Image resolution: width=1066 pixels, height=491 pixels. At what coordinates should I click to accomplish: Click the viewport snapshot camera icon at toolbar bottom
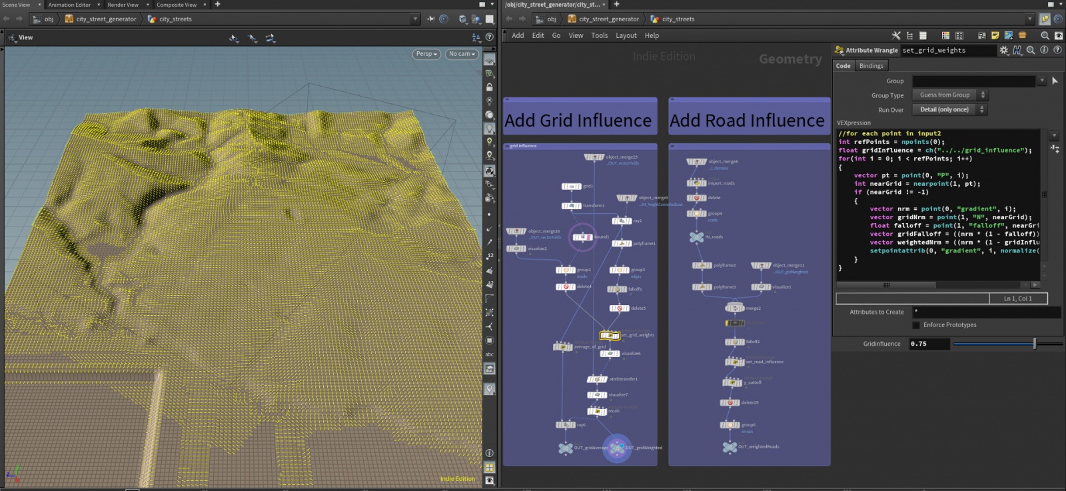490,480
